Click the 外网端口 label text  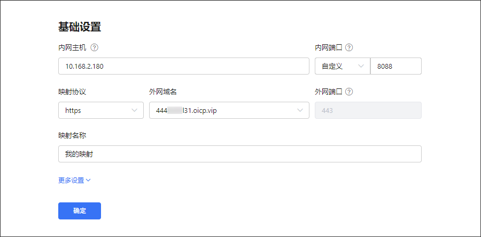click(x=328, y=92)
